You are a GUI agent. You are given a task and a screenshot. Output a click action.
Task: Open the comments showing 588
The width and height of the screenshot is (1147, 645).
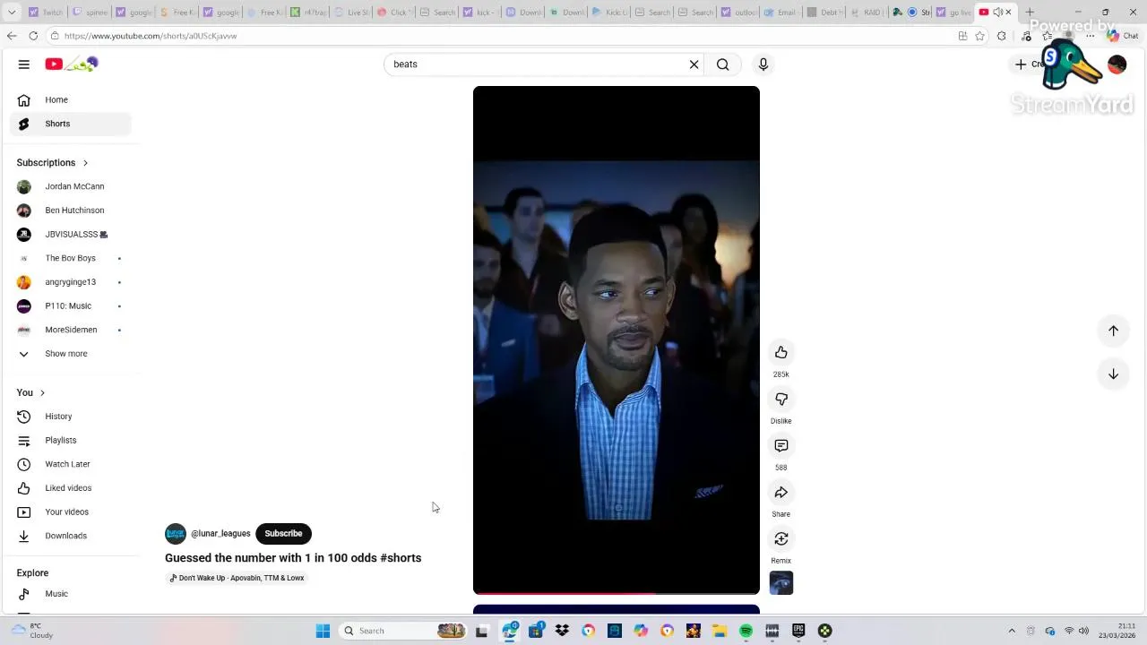pyautogui.click(x=781, y=445)
